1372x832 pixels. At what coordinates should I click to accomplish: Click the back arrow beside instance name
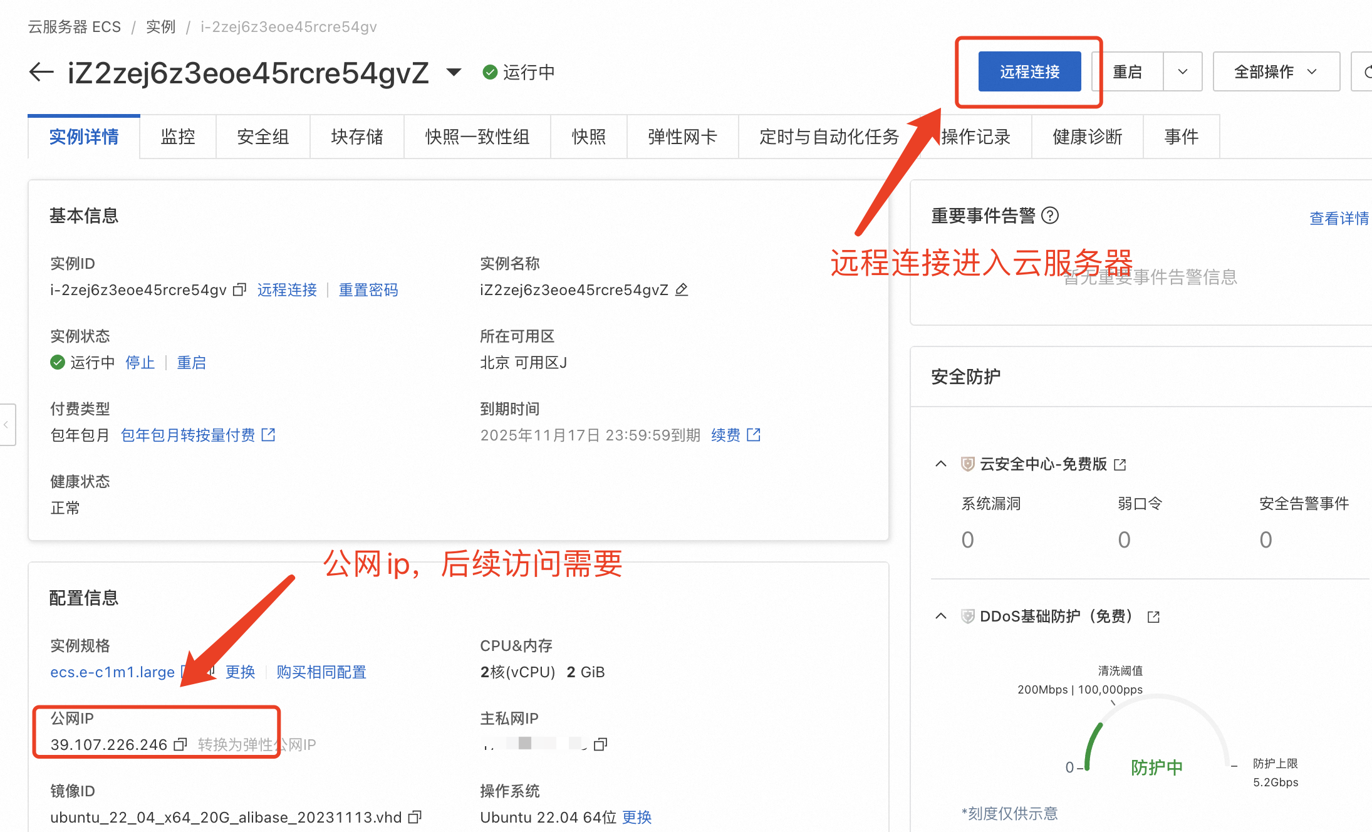point(41,72)
